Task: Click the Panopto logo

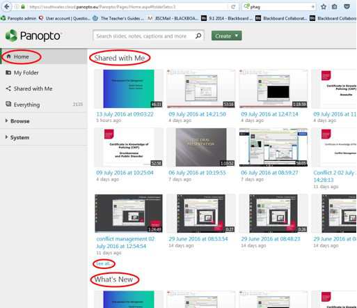Action: 33,36
